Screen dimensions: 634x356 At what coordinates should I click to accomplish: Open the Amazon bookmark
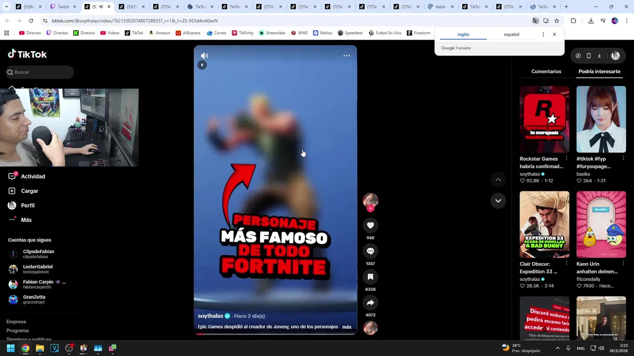pos(159,33)
